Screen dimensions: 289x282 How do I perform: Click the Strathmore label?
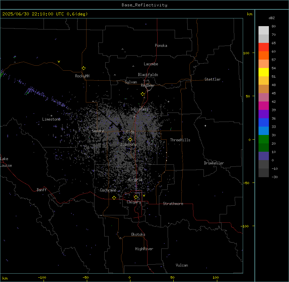(173, 204)
